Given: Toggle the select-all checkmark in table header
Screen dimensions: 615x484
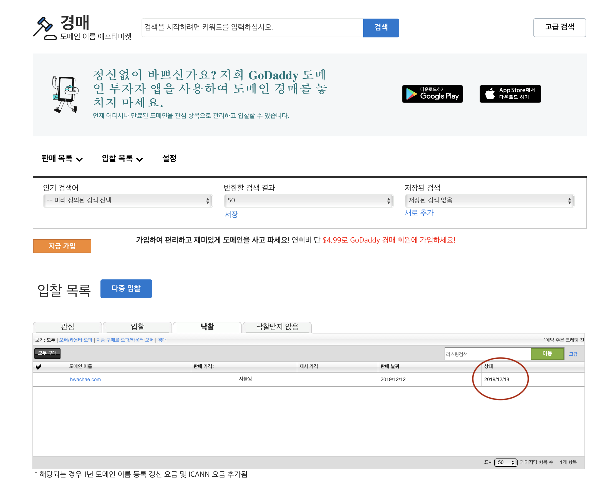Looking at the screenshot, I should pos(39,366).
